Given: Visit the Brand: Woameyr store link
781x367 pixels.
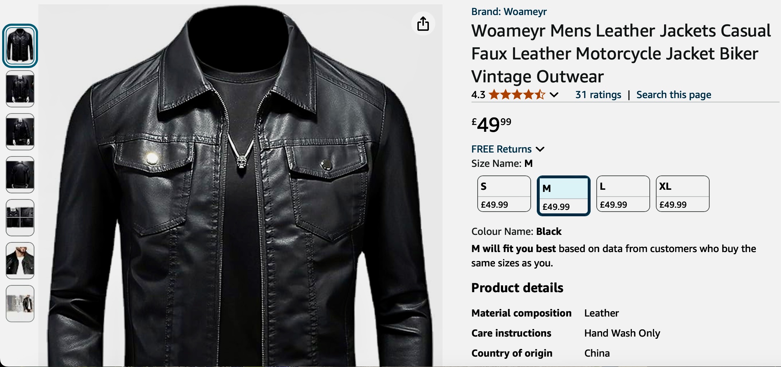Looking at the screenshot, I should tap(509, 12).
